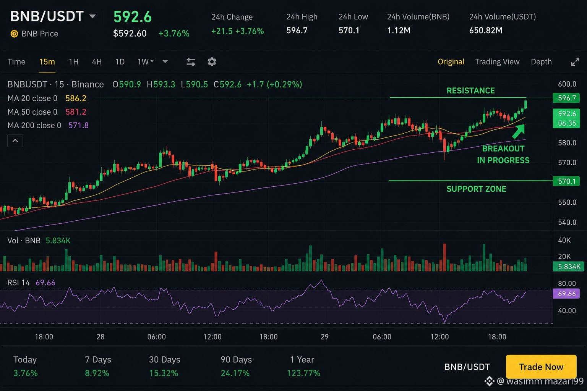Click the current price 592.6 axis tag
587x391 pixels.
pyautogui.click(x=567, y=118)
